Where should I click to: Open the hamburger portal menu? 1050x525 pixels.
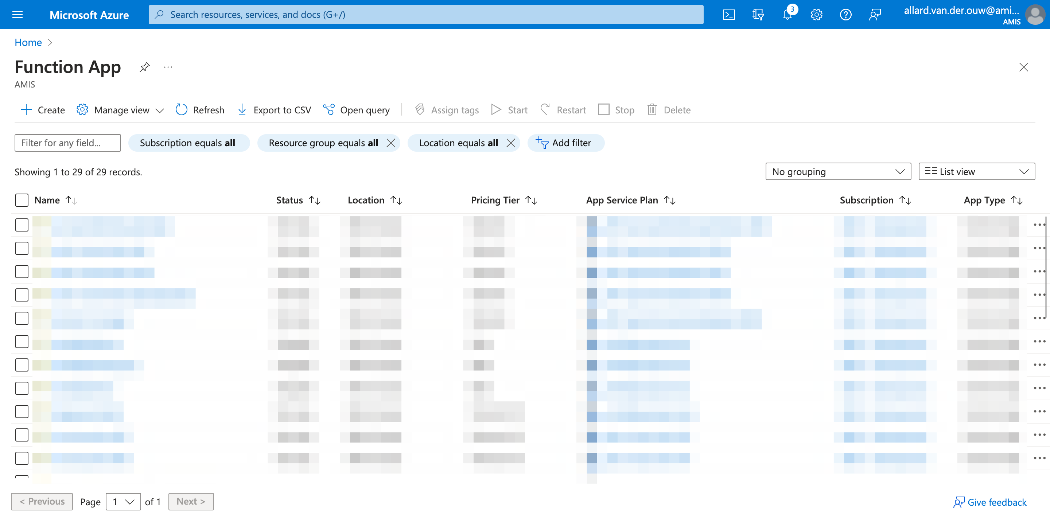click(x=17, y=15)
